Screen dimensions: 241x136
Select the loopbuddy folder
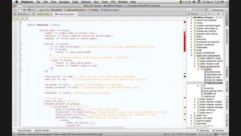click(x=202, y=47)
